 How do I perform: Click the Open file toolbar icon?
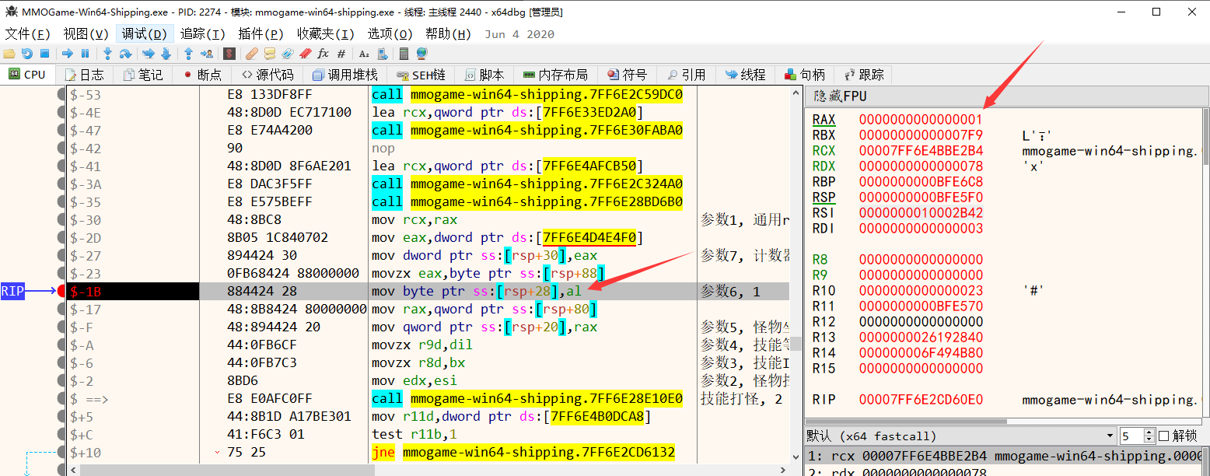point(9,54)
